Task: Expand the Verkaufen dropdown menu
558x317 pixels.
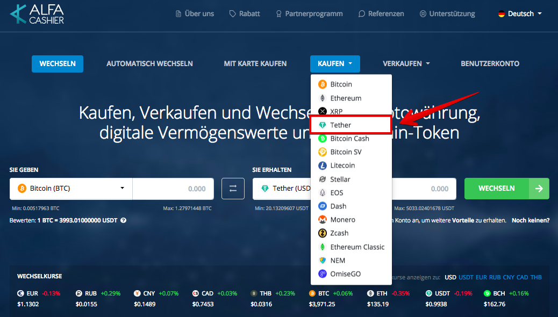Action: 406,63
